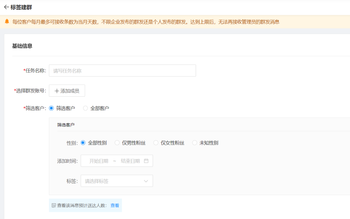Choose 全部性别 gender option

click(x=83, y=143)
